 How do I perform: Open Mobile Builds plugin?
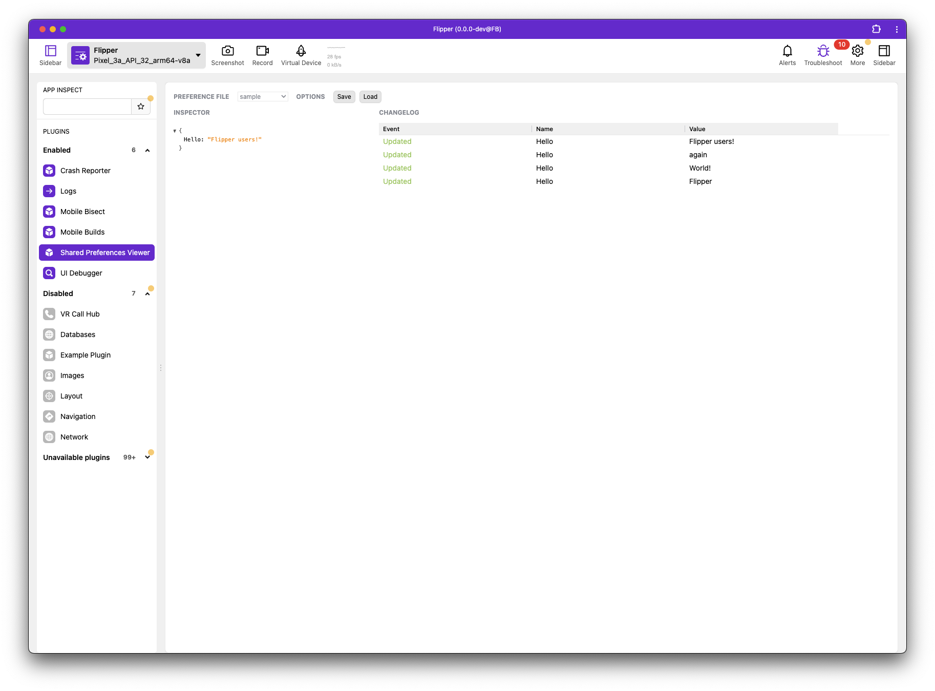coord(97,232)
